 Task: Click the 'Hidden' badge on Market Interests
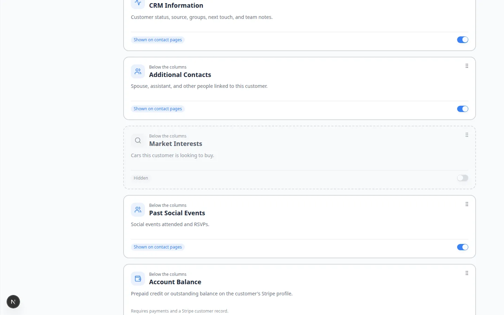141,178
